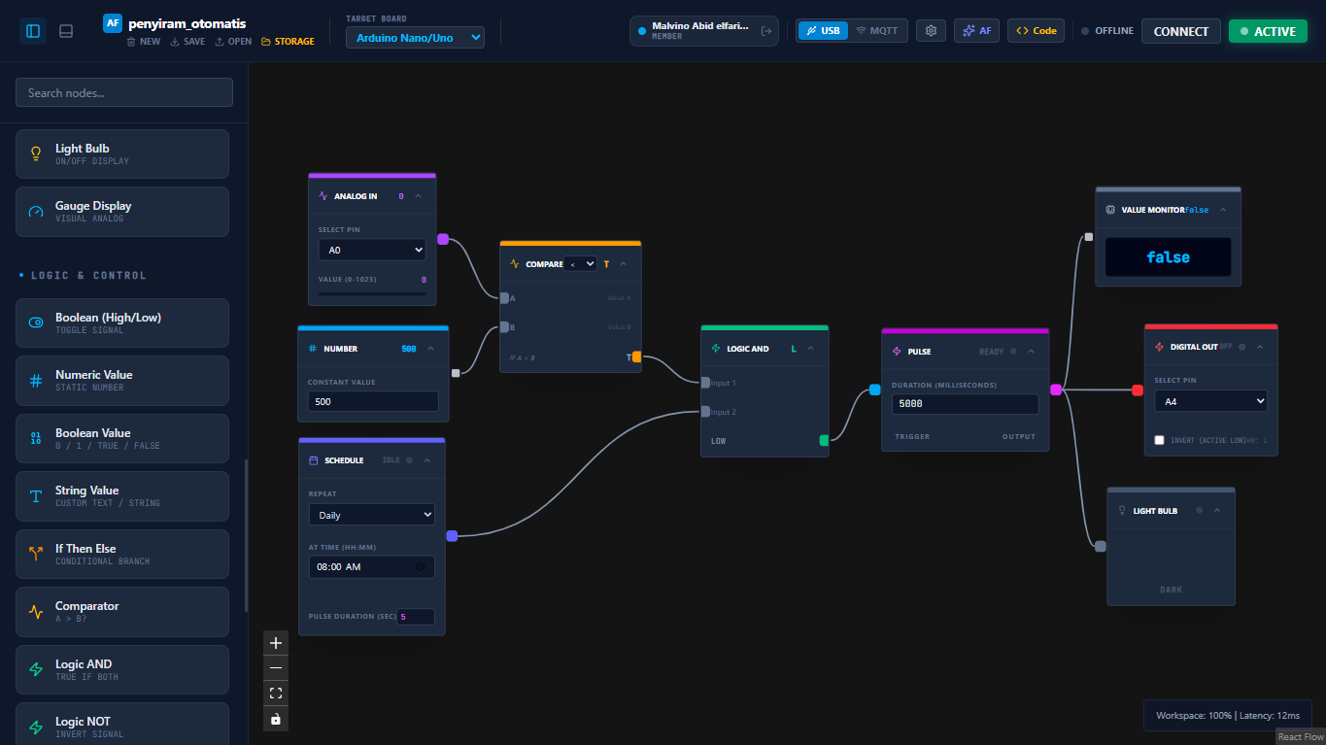This screenshot has height=745, width=1326.
Task: Open settings gear icon in header
Action: pyautogui.click(x=931, y=31)
